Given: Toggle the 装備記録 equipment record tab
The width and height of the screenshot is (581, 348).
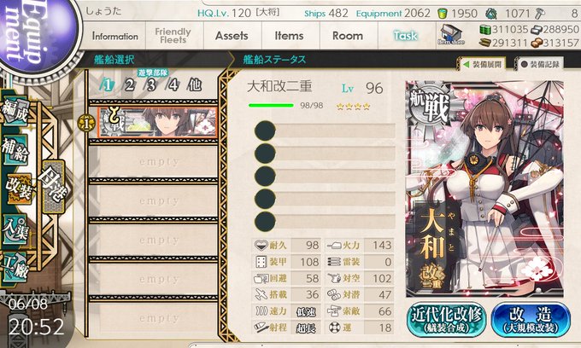Looking at the screenshot, I should (x=540, y=64).
